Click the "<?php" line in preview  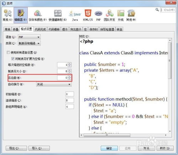point(87,41)
